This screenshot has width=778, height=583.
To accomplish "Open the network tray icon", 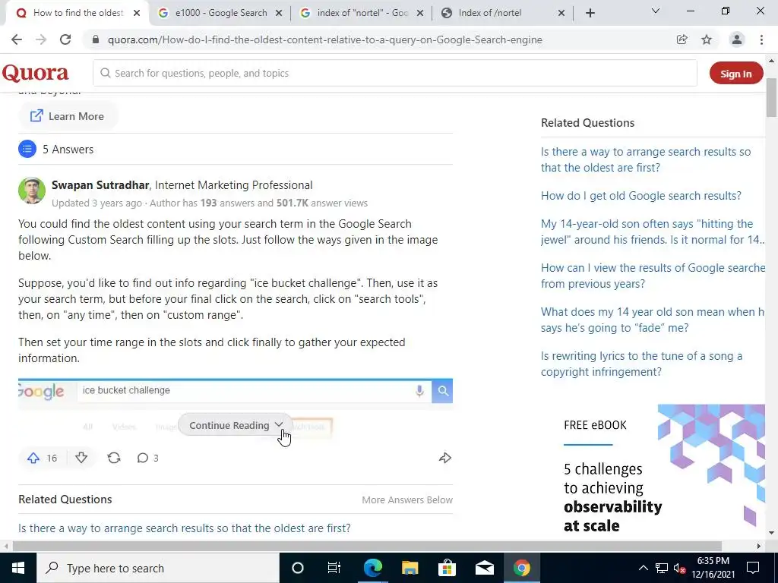I will click(x=662, y=569).
